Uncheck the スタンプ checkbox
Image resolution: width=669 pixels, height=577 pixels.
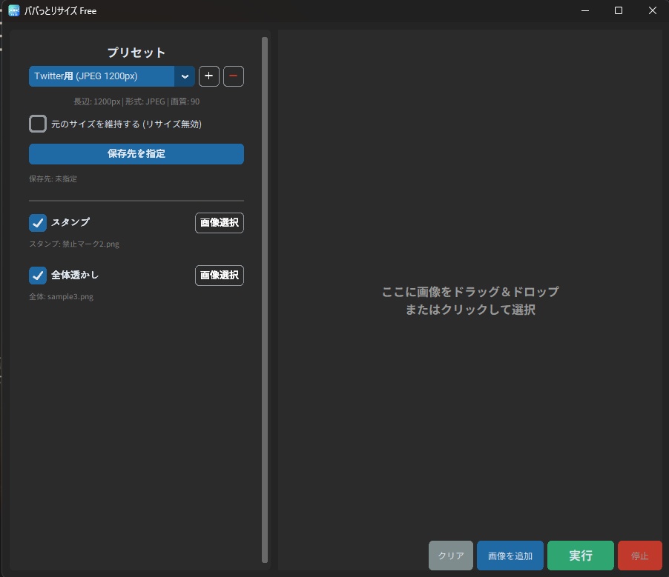click(38, 222)
